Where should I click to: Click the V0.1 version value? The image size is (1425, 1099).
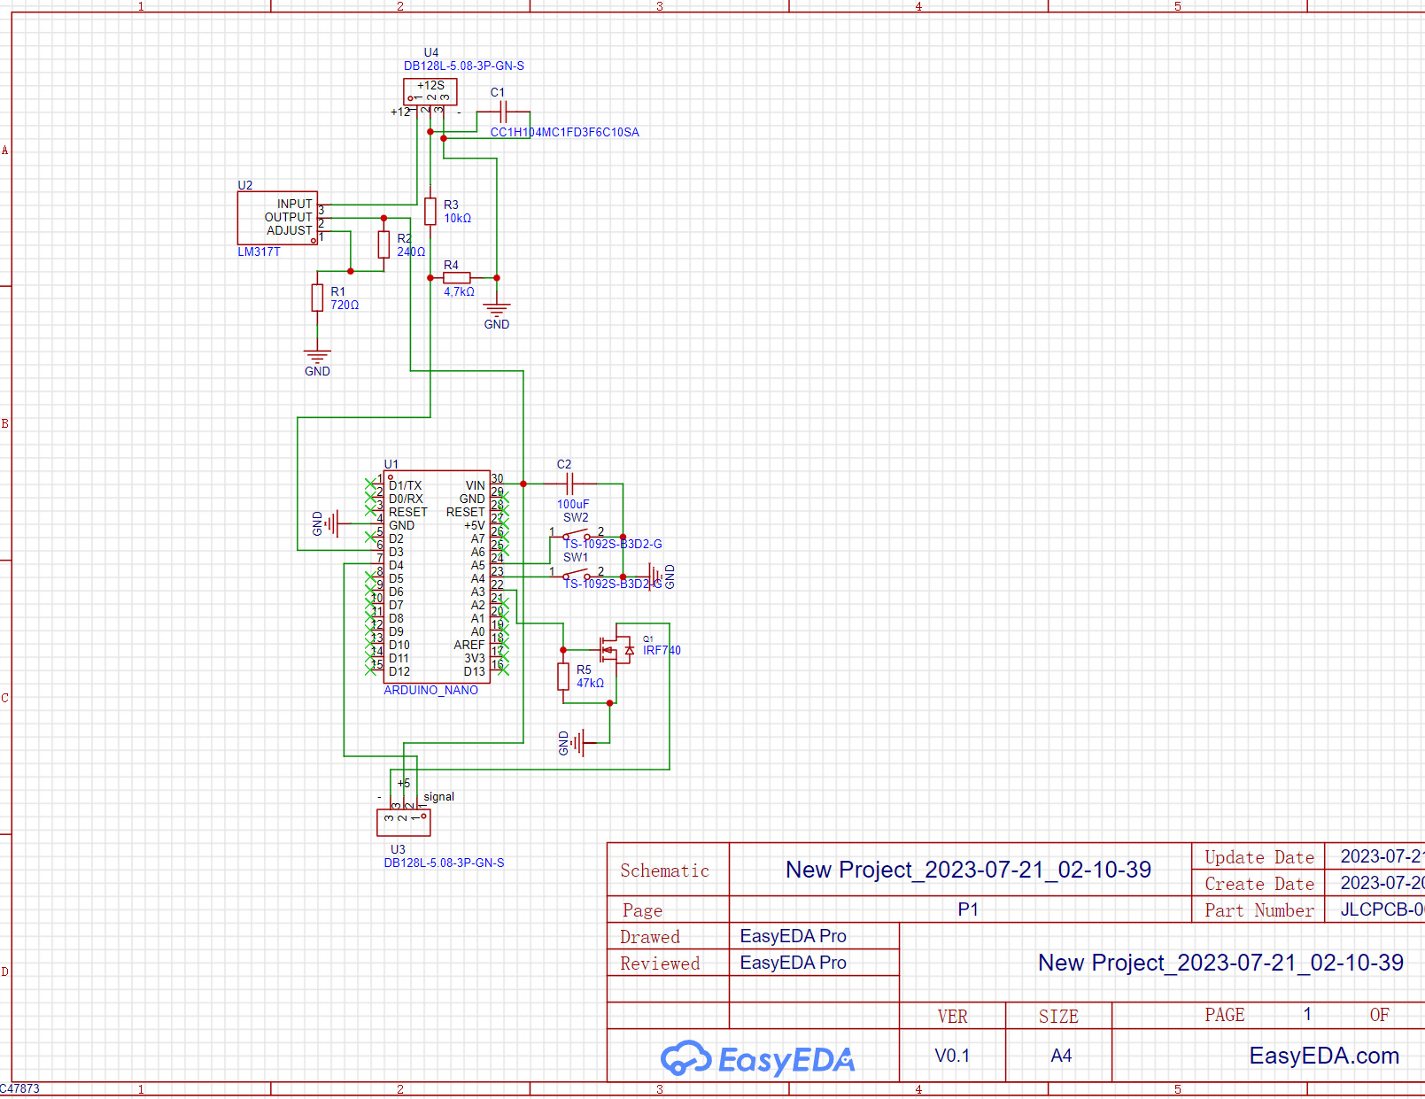[952, 1056]
